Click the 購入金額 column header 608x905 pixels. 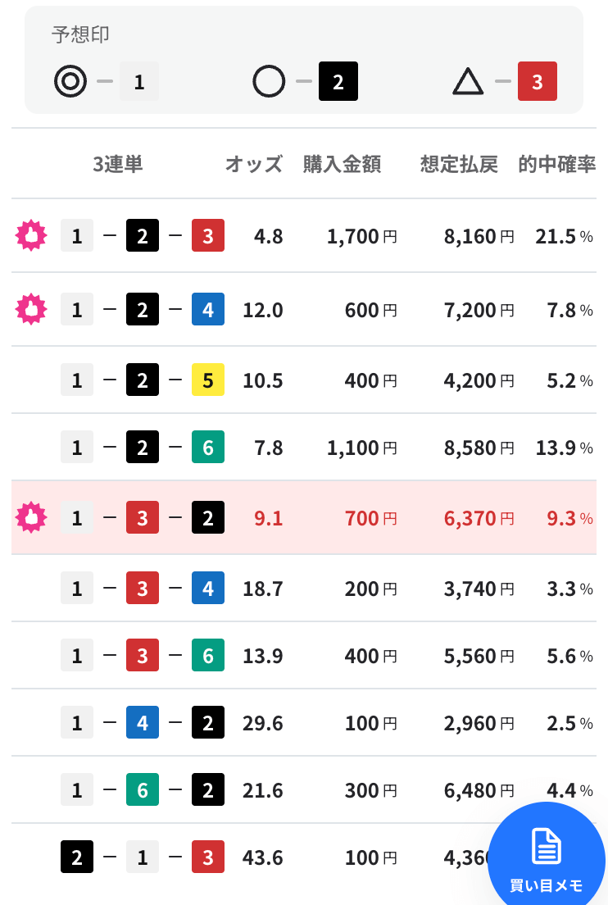click(x=342, y=164)
